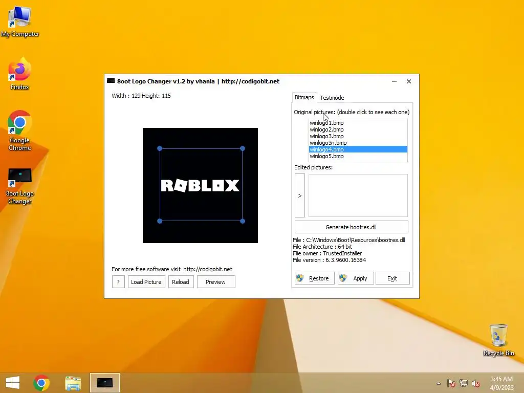Click inside the Edited pictures list box
This screenshot has width=524, height=393.
pyautogui.click(x=358, y=195)
